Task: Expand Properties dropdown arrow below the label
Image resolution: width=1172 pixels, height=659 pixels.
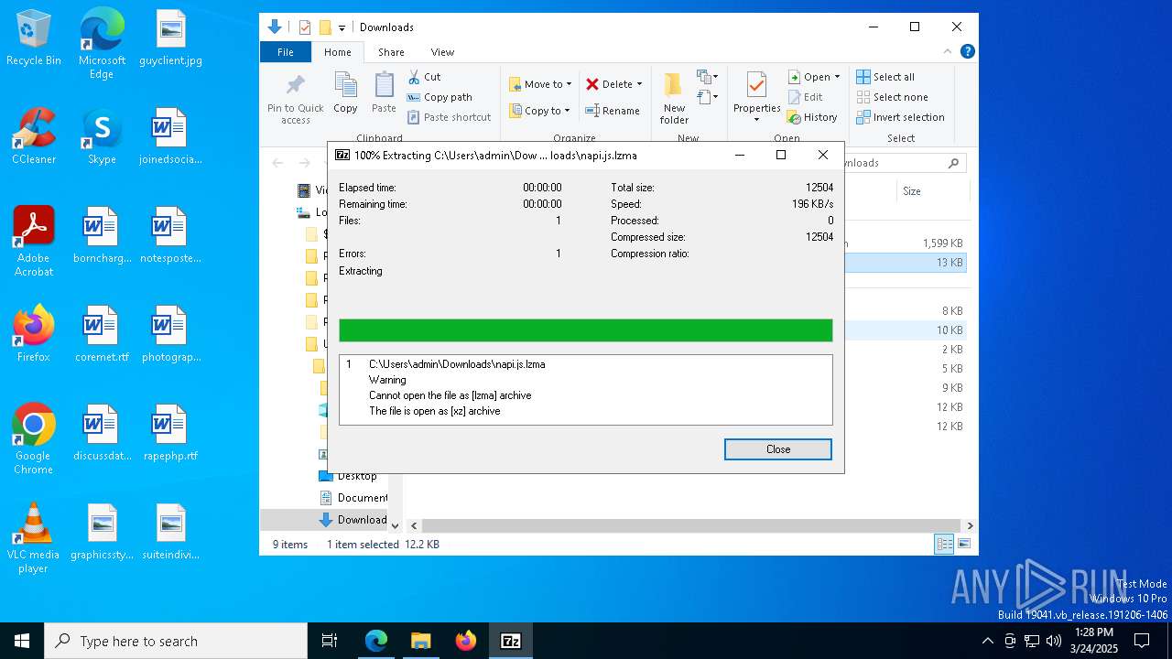Action: click(756, 120)
